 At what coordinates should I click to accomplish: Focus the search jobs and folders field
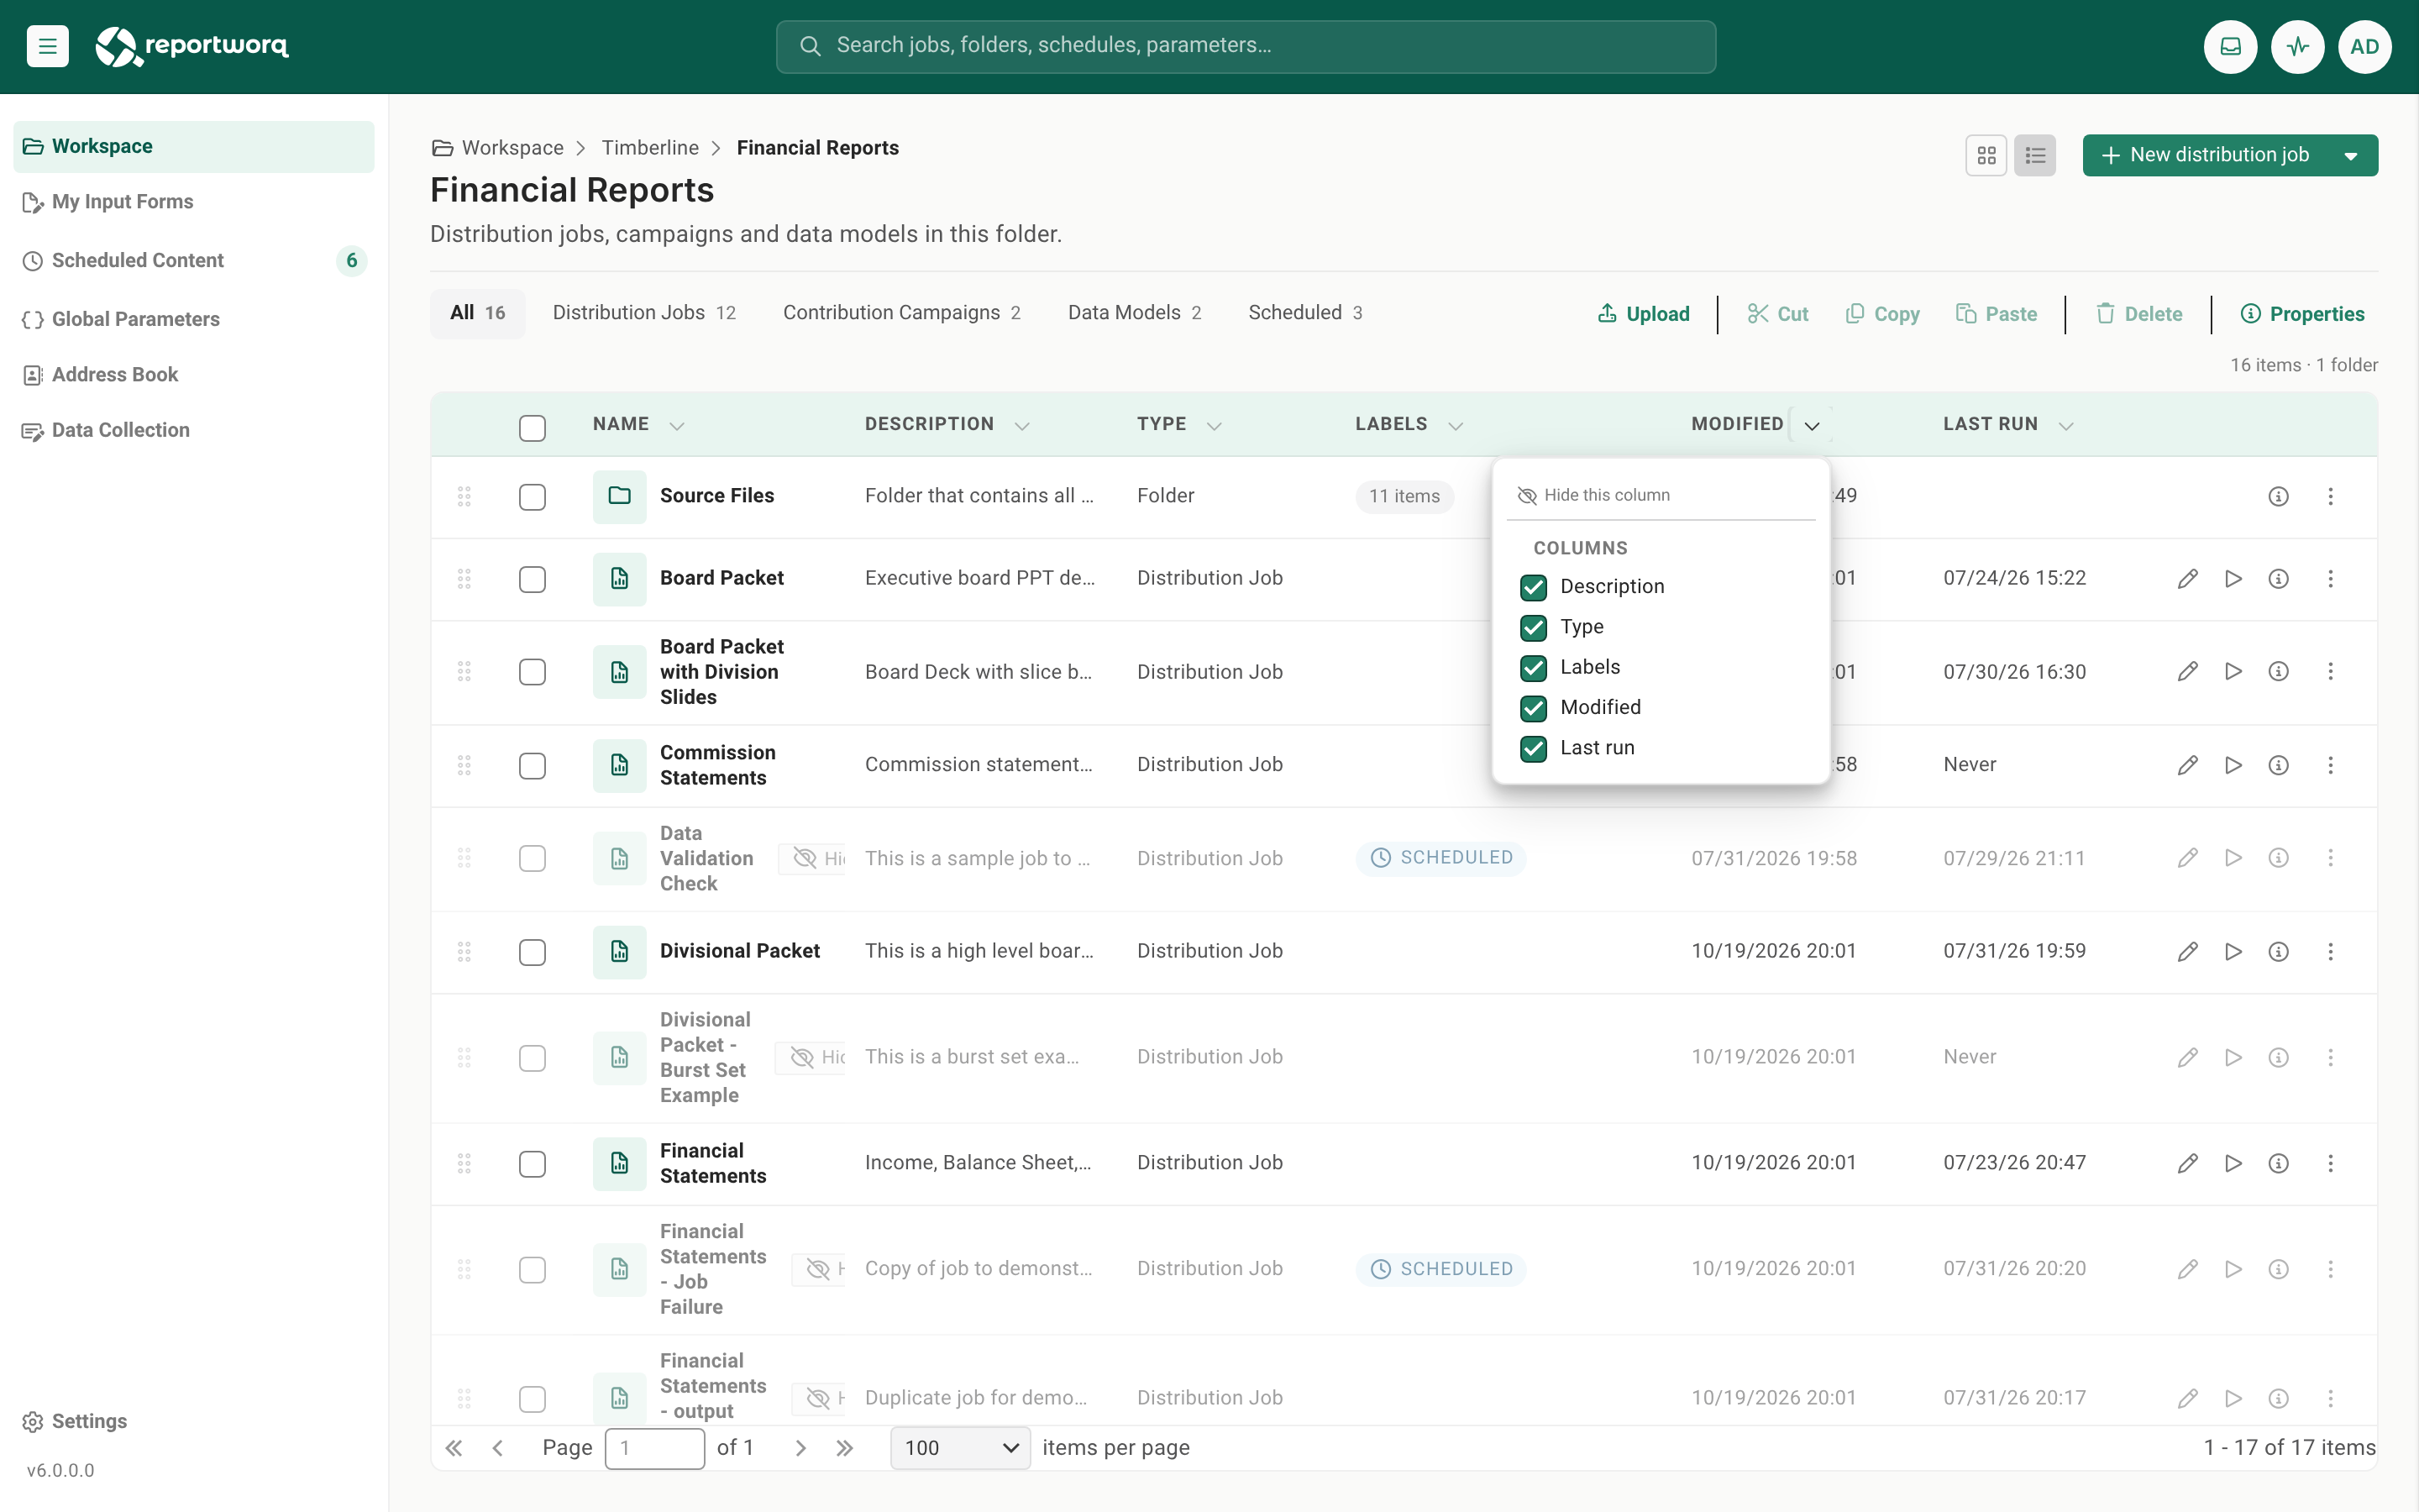click(1246, 46)
